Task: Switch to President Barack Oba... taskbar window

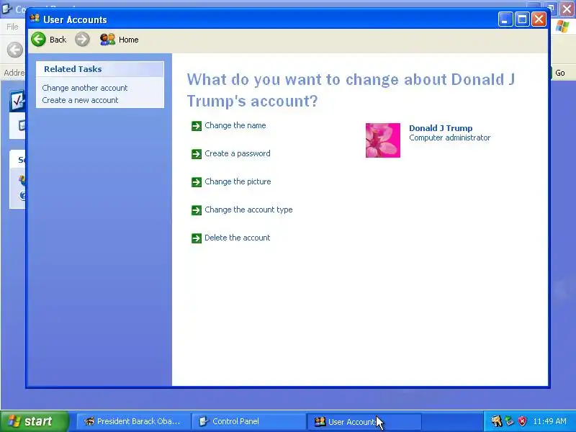Action: point(133,421)
